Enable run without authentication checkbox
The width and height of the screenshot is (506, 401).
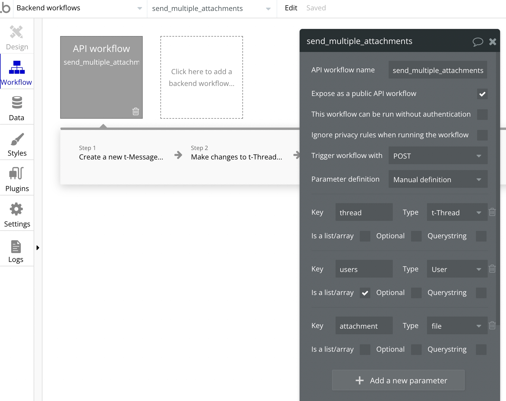click(x=482, y=115)
